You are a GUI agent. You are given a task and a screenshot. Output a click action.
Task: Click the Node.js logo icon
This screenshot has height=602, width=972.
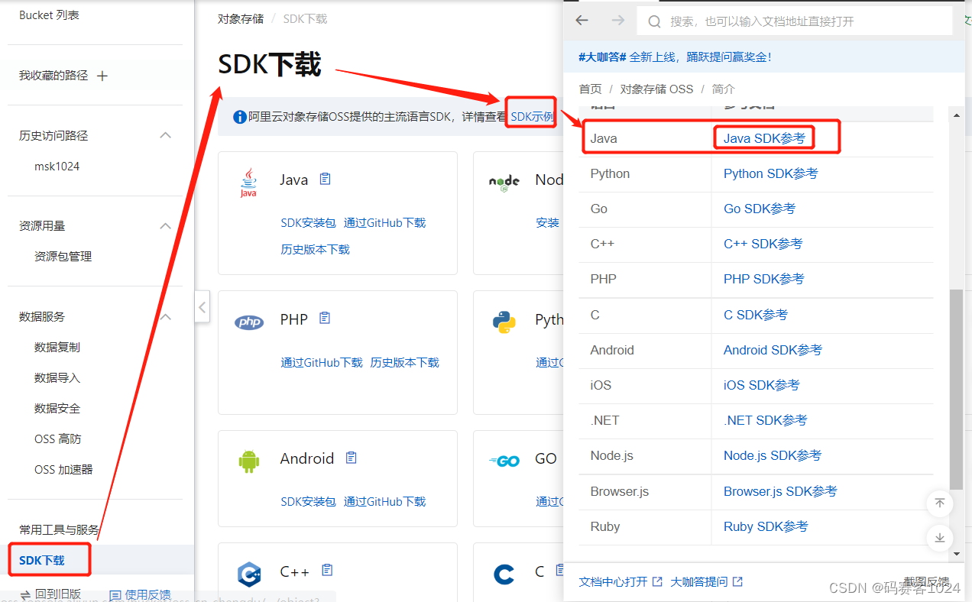(x=504, y=182)
